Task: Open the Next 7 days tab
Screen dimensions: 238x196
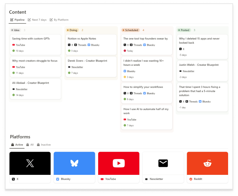Action: point(37,20)
